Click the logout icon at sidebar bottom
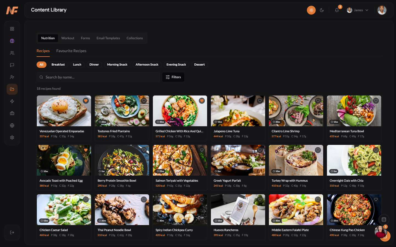Viewport: 396px width, 247px height. point(12,232)
